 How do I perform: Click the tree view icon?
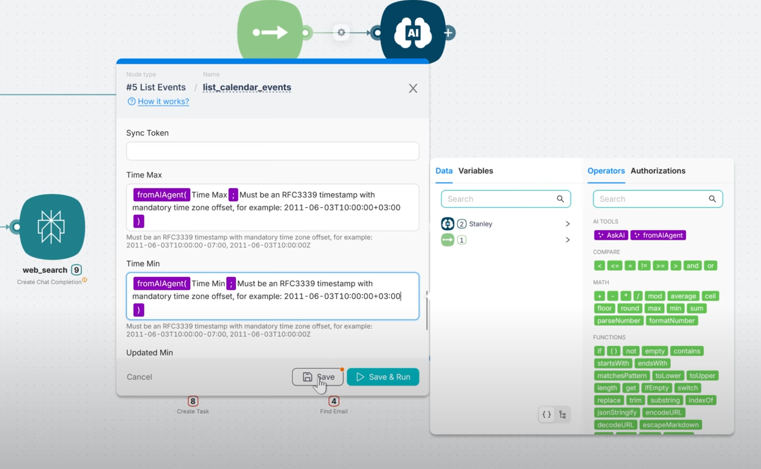click(563, 414)
